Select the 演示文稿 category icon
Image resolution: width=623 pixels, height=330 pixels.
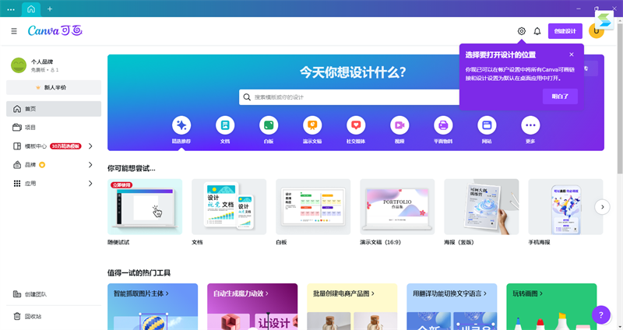click(312, 125)
